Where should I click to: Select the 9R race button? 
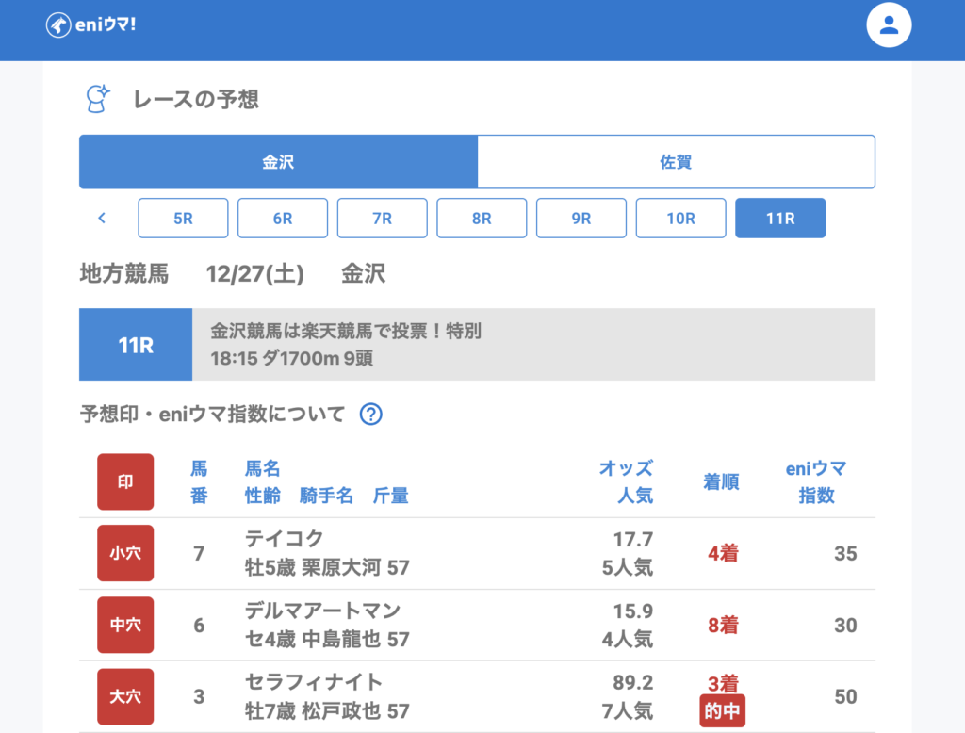[x=581, y=219]
